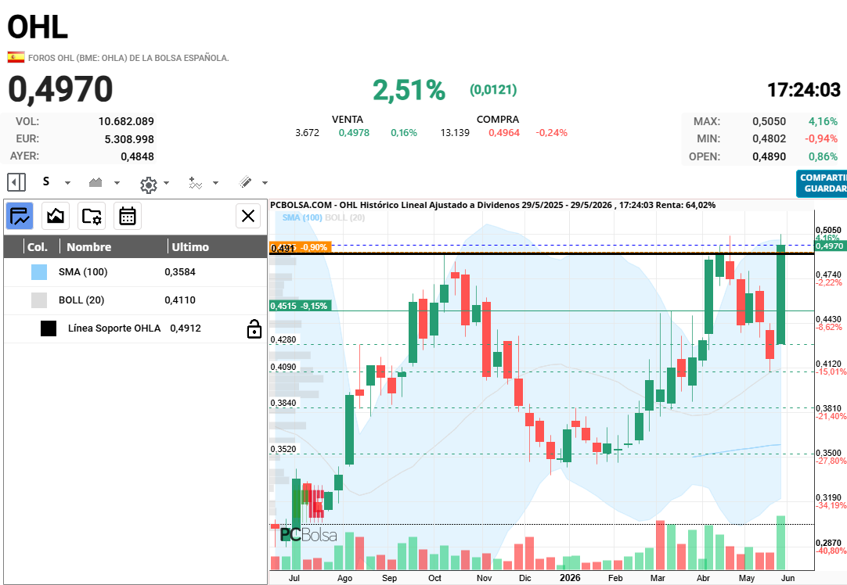Click the BOLL (20) last value 0,4110
This screenshot has width=847, height=585.
[x=180, y=300]
